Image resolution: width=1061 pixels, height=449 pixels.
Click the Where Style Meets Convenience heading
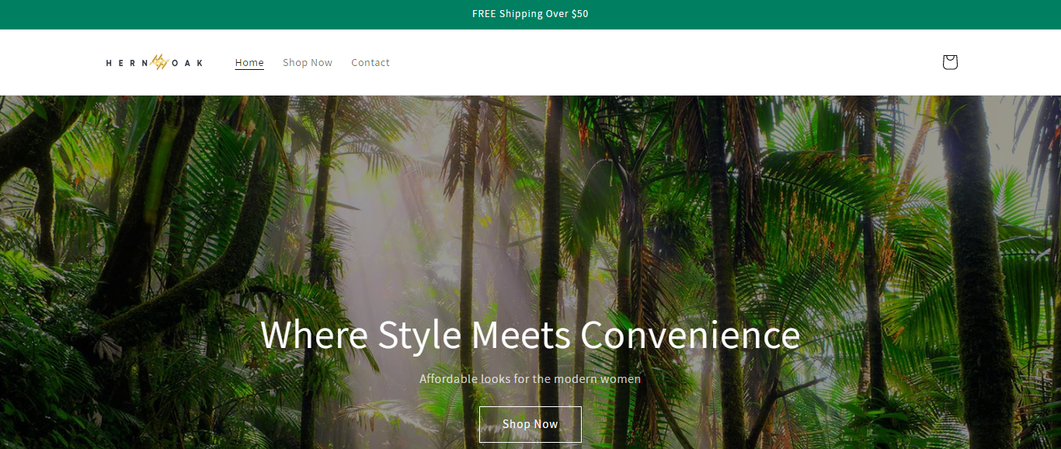530,336
